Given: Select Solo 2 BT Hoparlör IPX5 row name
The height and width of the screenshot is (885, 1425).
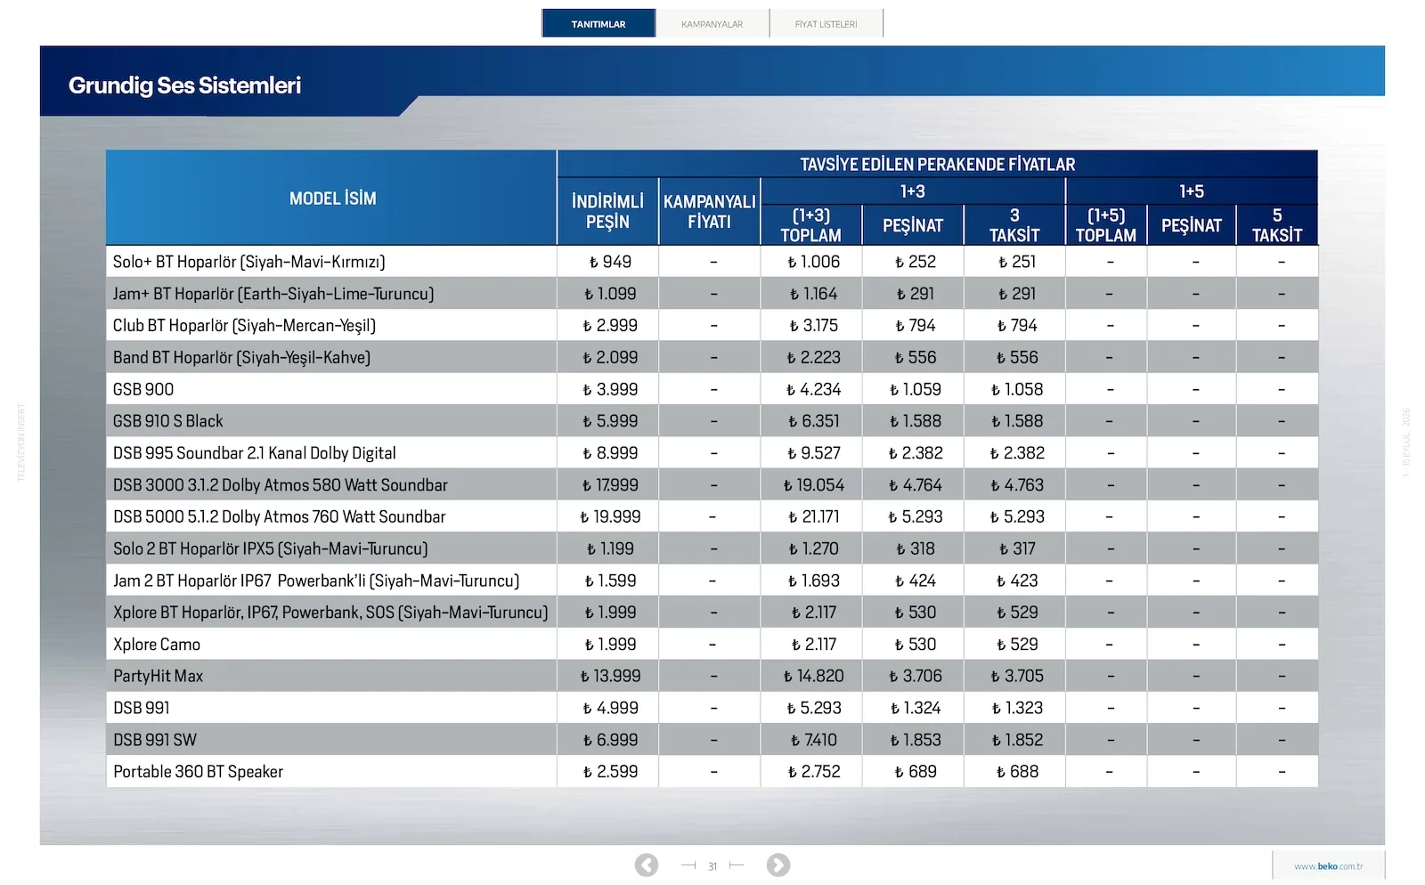Looking at the screenshot, I should coord(270,548).
